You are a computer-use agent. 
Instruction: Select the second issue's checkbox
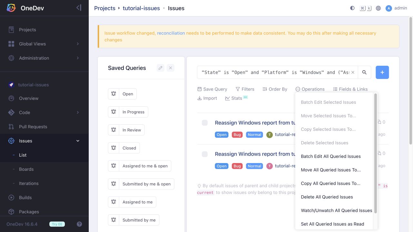(205, 154)
